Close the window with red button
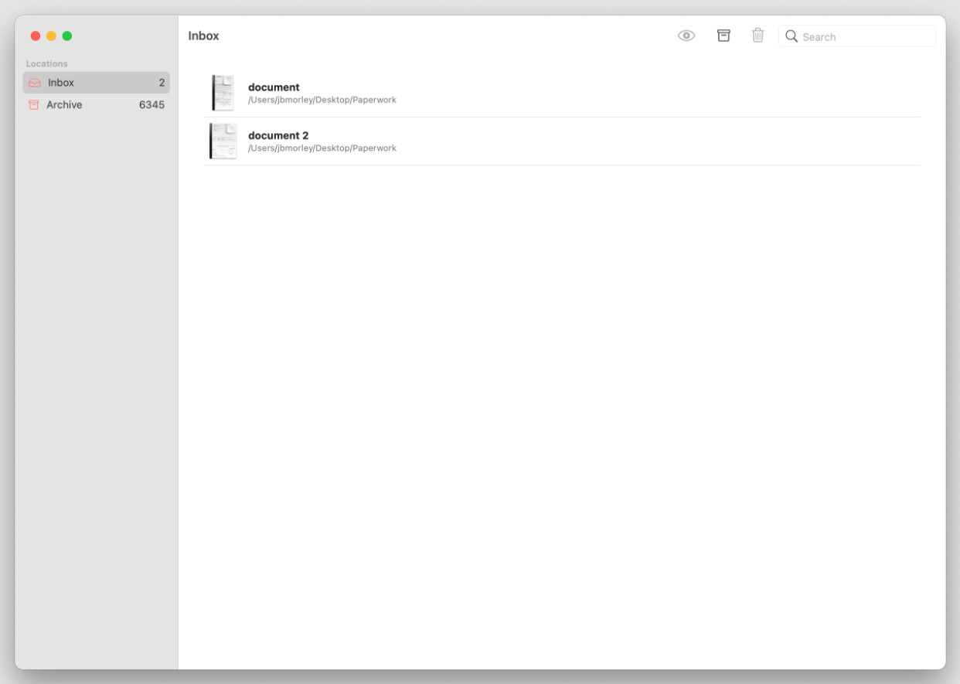The height and width of the screenshot is (684, 960). 36,36
